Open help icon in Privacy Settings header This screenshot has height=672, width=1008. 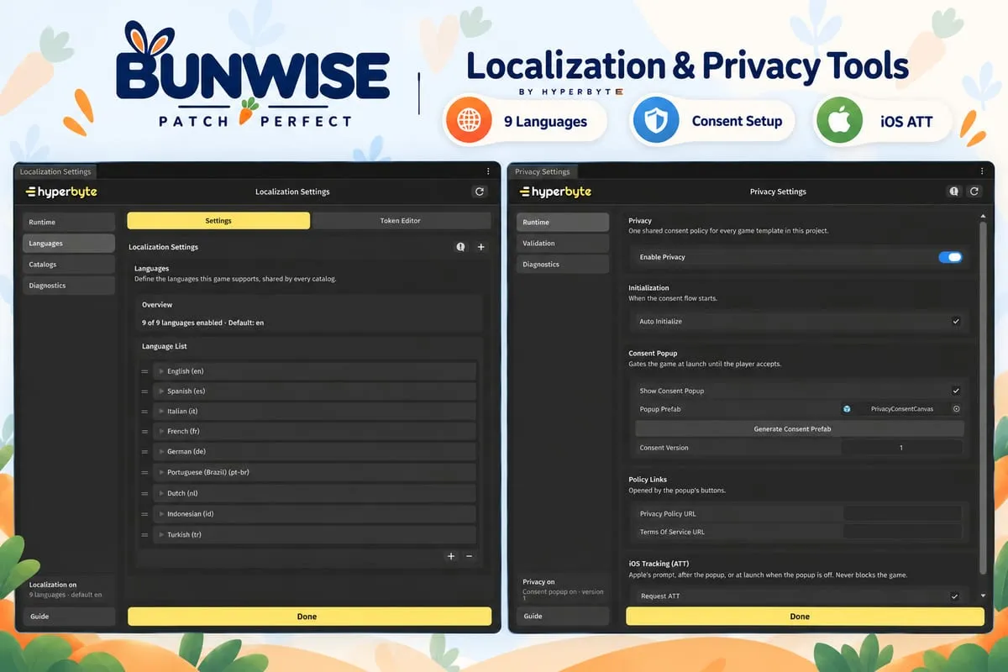pos(954,192)
